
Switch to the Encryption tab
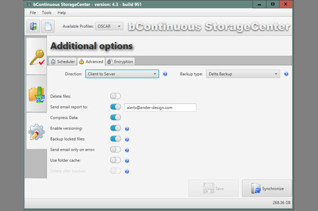click(120, 62)
